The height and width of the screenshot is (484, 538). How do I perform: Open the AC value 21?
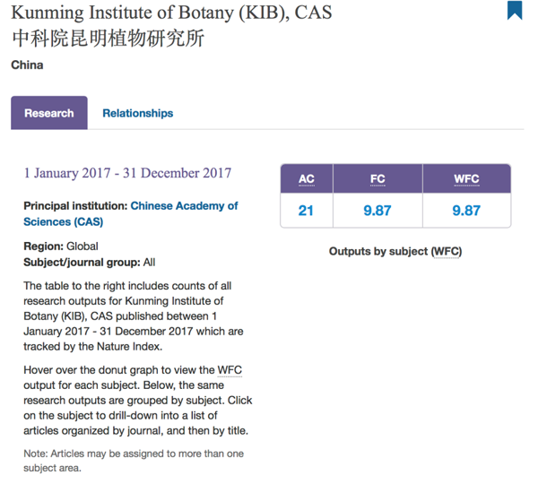click(x=306, y=211)
